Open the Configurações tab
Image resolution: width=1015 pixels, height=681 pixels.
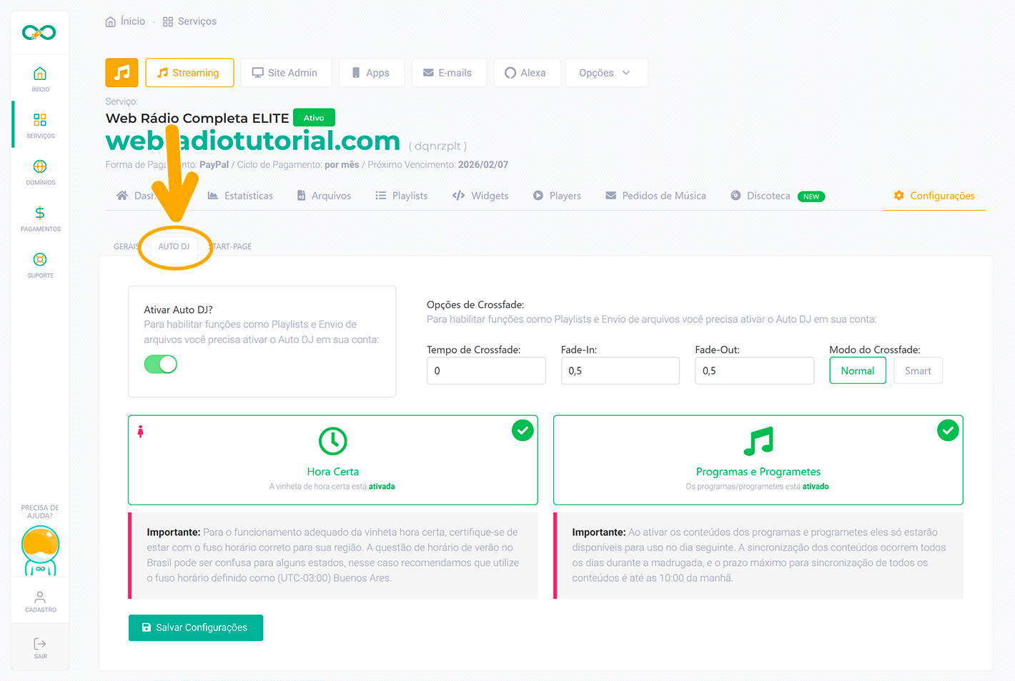[934, 196]
